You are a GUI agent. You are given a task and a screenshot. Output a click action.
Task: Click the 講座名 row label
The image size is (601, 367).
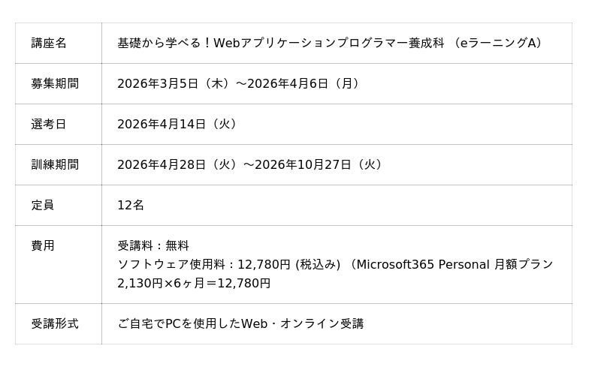tap(49, 44)
